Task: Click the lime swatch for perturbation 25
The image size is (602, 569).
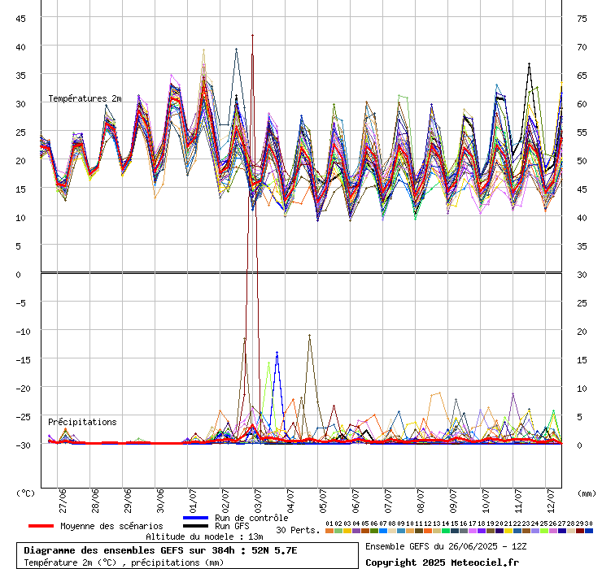Action: (x=544, y=531)
